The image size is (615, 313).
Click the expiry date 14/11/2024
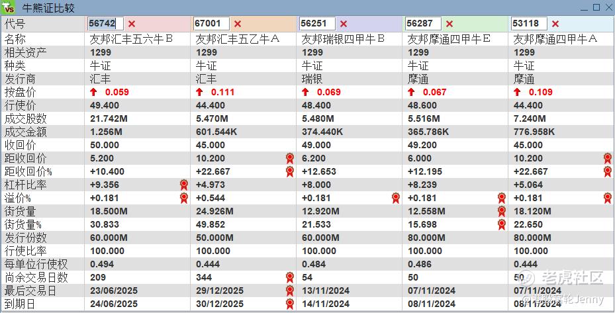click(326, 304)
